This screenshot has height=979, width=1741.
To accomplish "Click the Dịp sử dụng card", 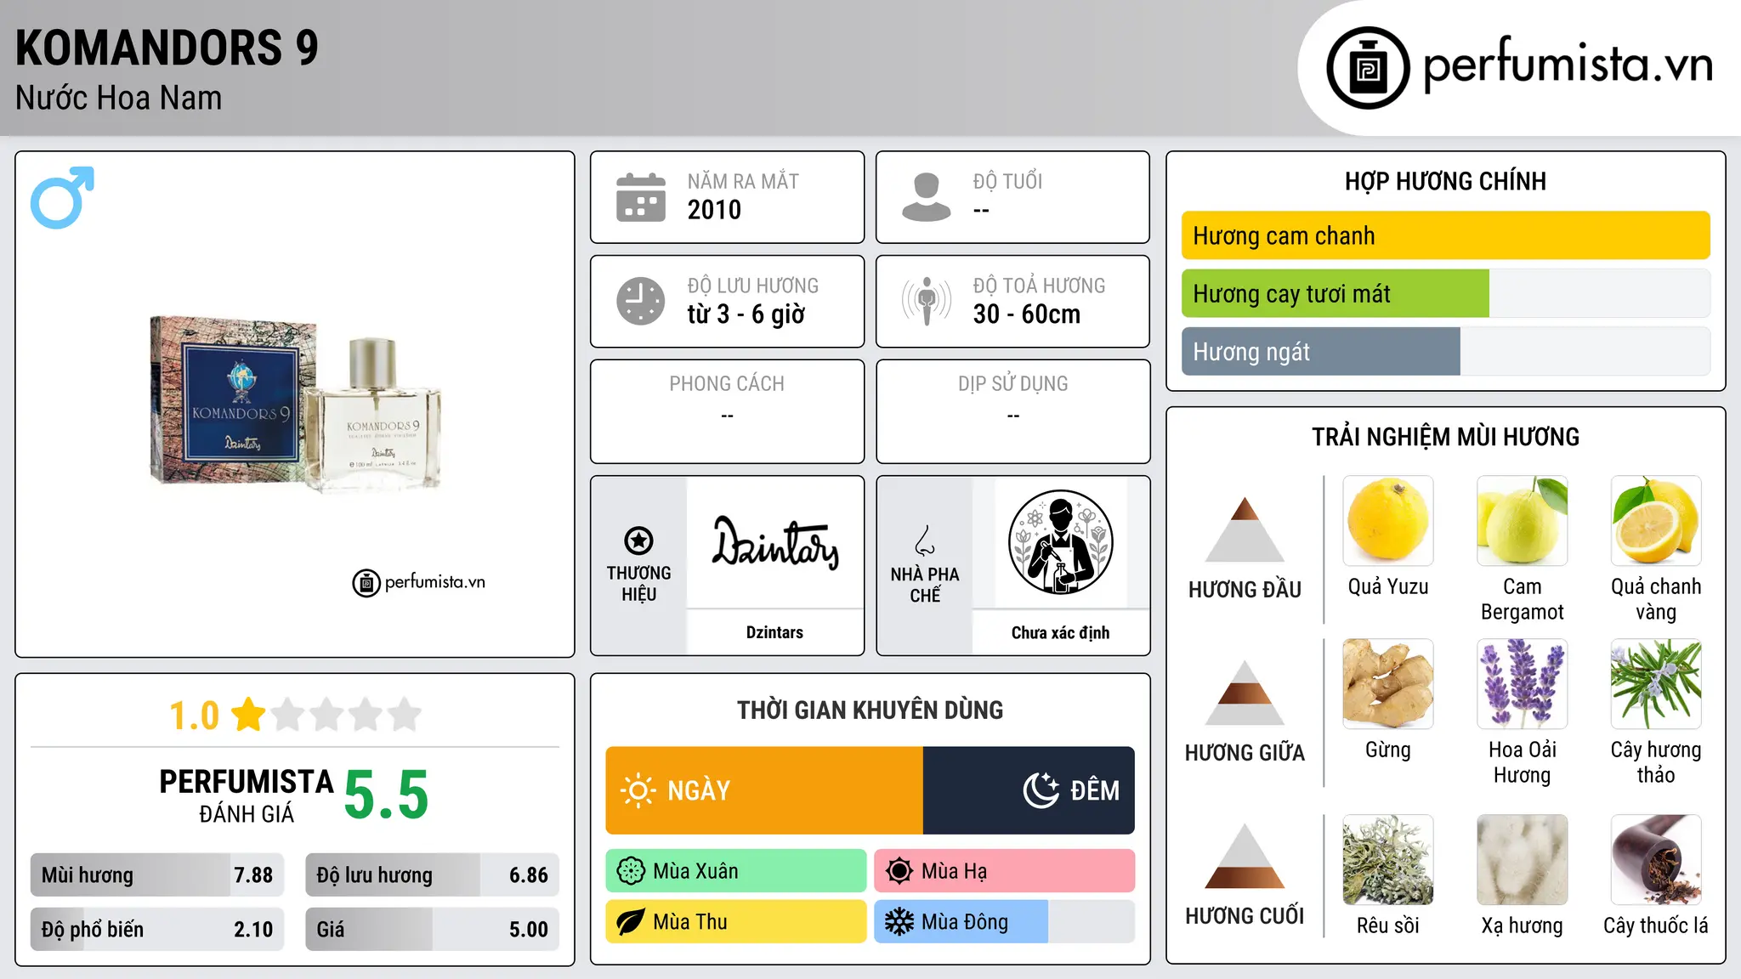I will (x=1012, y=411).
